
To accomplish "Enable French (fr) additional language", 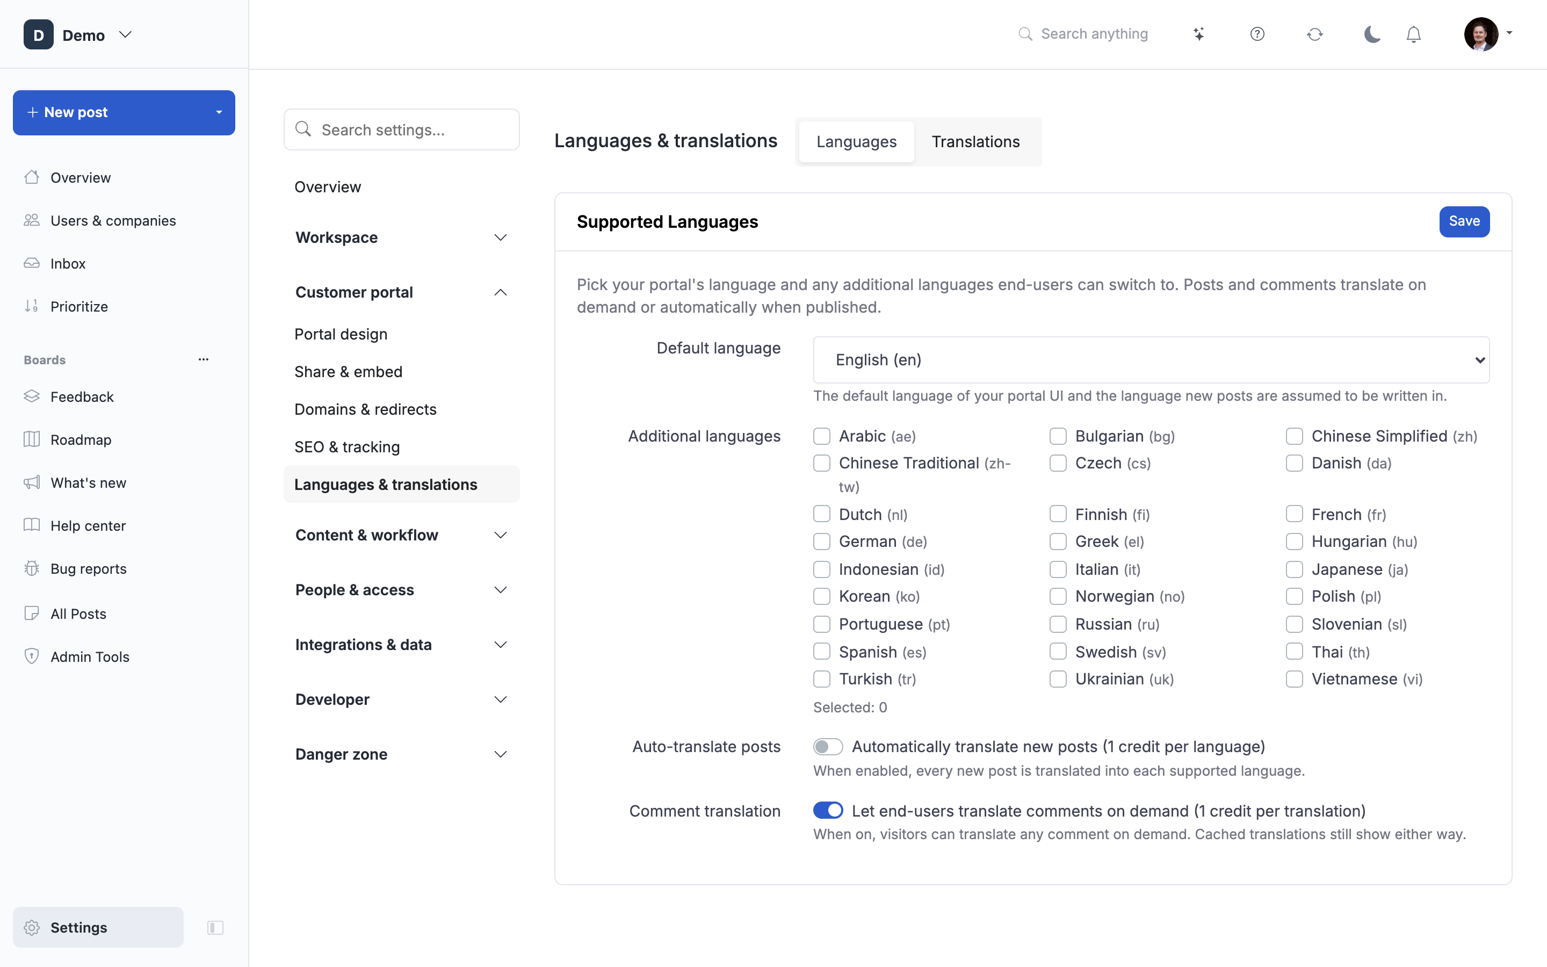I will pyautogui.click(x=1295, y=514).
